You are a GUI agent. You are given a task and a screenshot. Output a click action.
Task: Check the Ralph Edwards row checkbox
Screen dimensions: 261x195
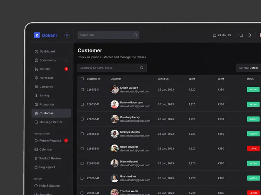82,149
